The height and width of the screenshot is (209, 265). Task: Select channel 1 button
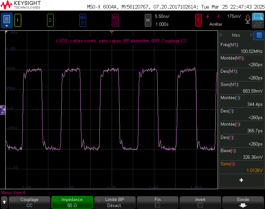pyautogui.click(x=18, y=21)
